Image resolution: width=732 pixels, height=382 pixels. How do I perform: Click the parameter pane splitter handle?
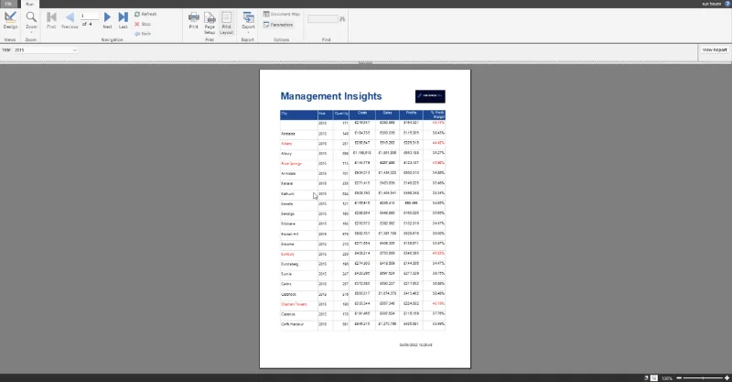(x=365, y=62)
